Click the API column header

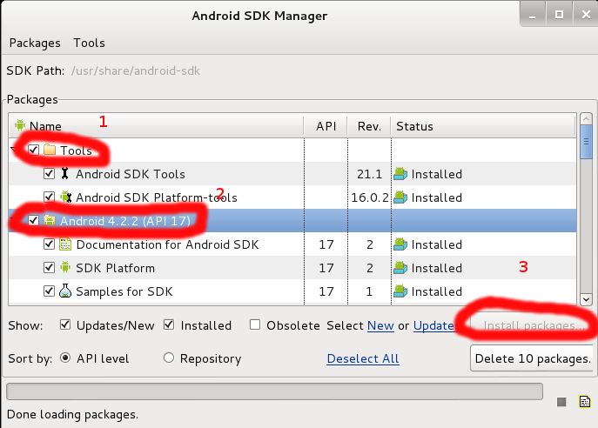click(326, 126)
